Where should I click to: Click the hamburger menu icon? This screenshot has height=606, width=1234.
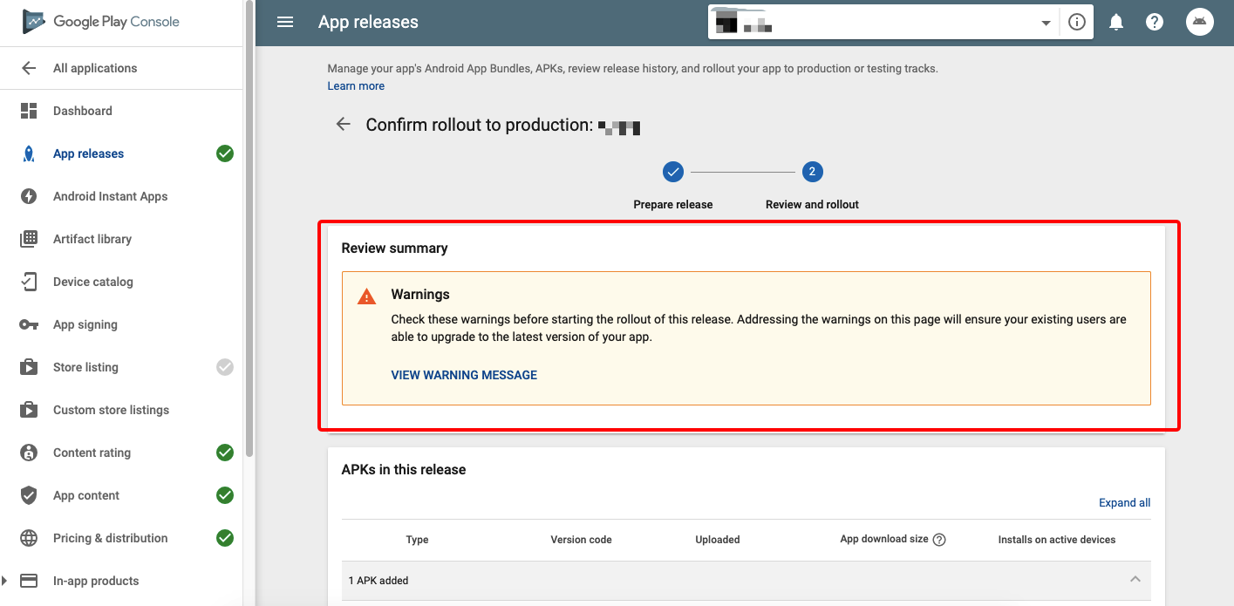click(285, 23)
